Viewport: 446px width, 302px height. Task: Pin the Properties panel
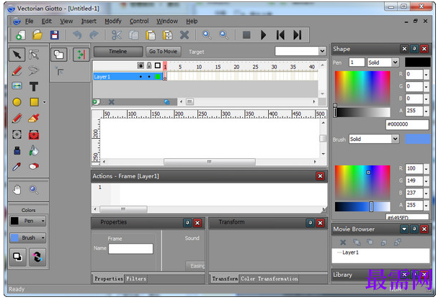tap(187, 224)
